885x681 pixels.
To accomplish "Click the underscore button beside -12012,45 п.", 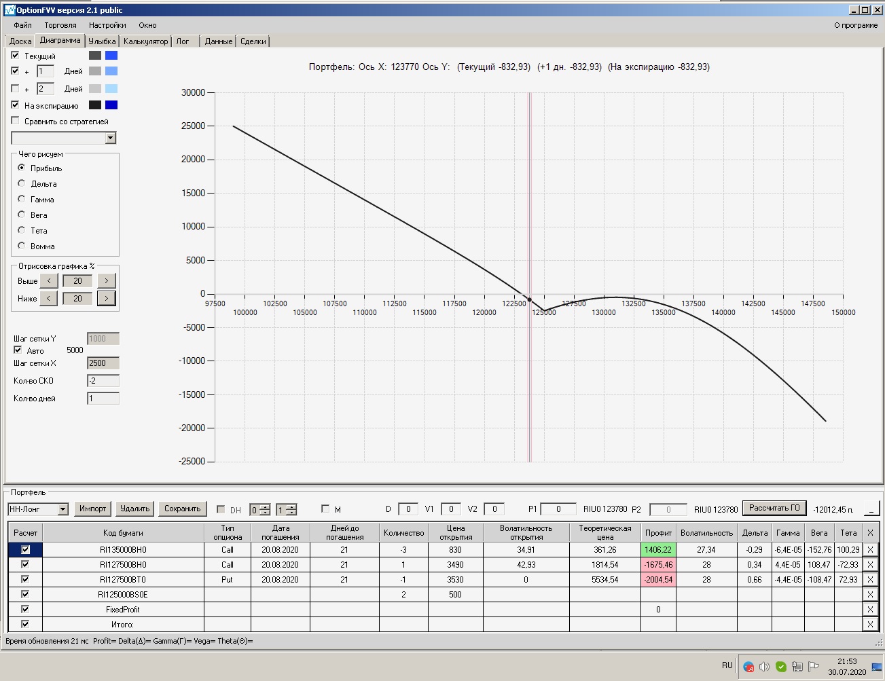I will [x=871, y=509].
